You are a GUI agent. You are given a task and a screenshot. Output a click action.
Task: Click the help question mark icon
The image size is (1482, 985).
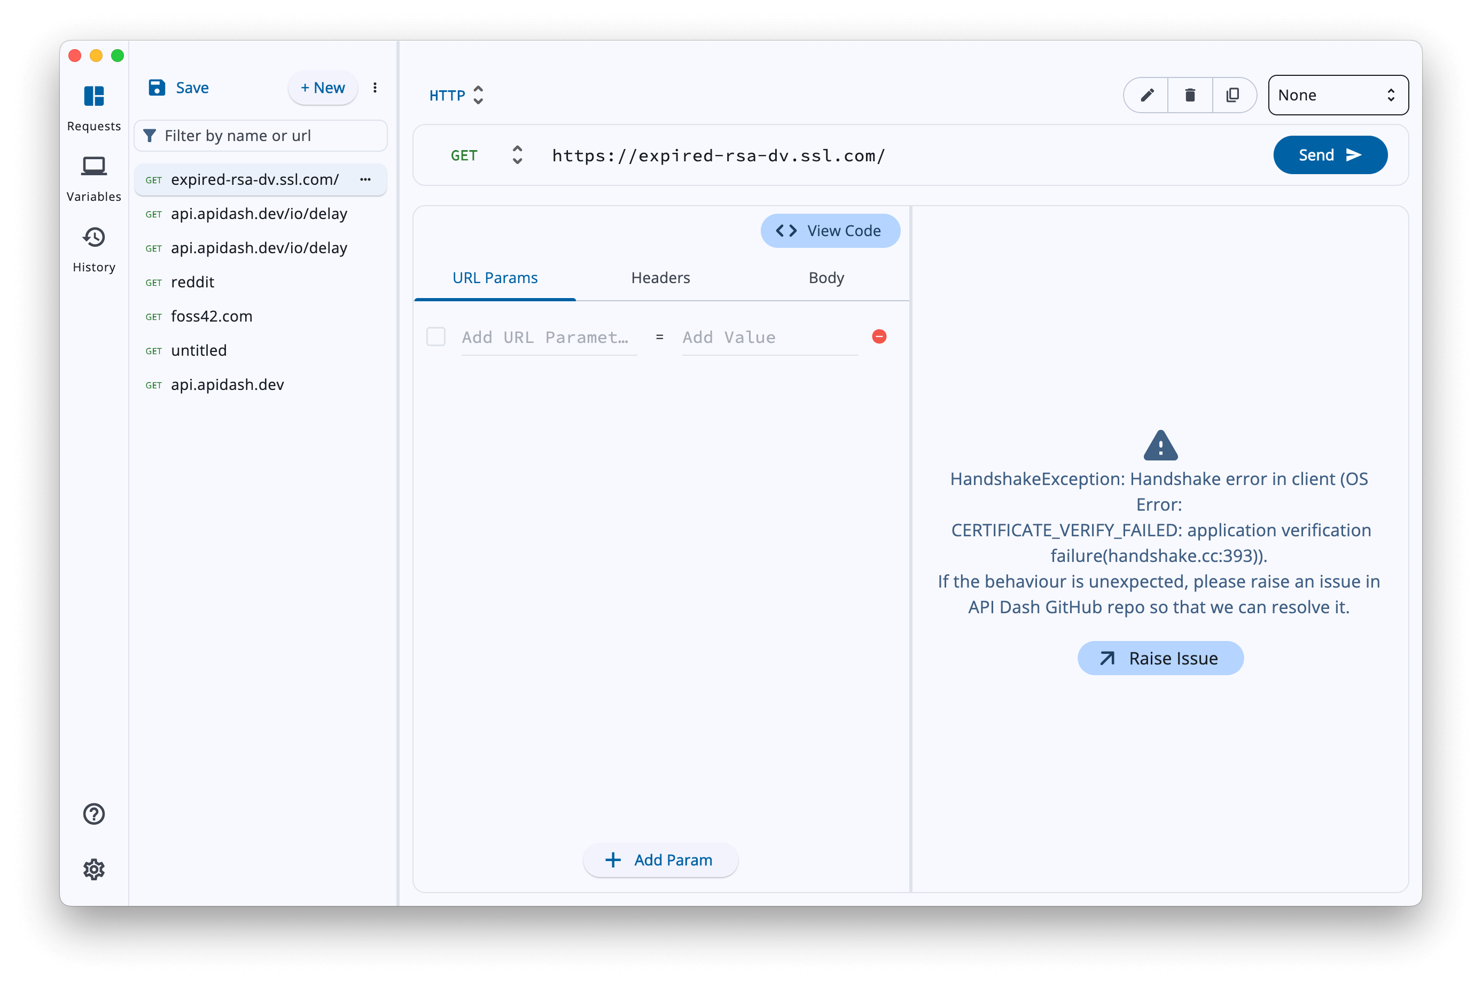(x=93, y=814)
